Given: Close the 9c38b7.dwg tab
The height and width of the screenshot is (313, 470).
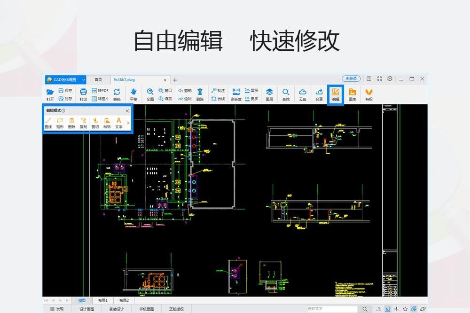Looking at the screenshot, I should click(x=165, y=80).
